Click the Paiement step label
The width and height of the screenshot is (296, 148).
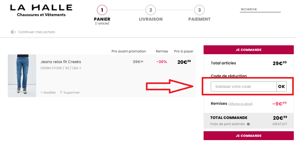(x=199, y=19)
